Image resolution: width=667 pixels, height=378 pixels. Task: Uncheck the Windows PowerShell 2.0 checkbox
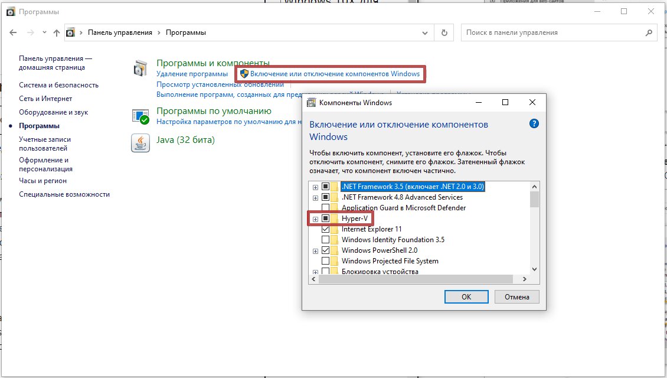click(x=325, y=250)
